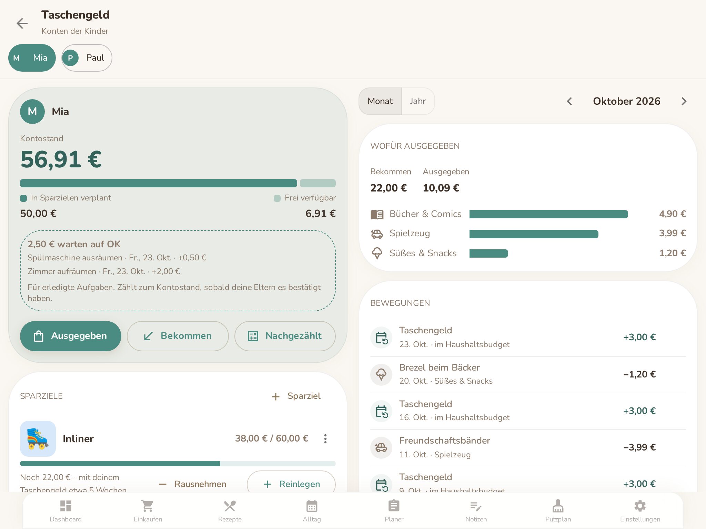Add a new Sparziel
Screen dimensions: 706x529
pos(296,396)
